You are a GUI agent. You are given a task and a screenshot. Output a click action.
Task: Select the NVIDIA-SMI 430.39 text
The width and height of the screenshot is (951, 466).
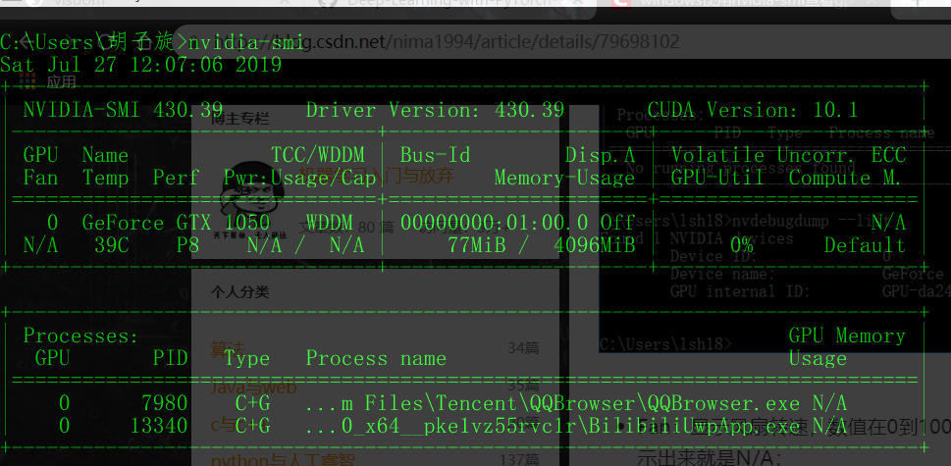[x=123, y=110]
